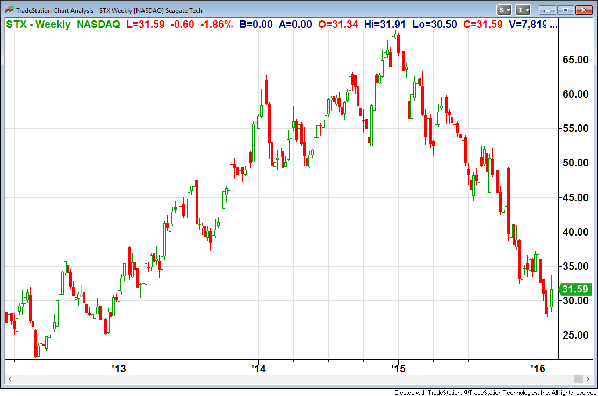Click the 55.00 price axis label
598x396 pixels.
(575, 128)
